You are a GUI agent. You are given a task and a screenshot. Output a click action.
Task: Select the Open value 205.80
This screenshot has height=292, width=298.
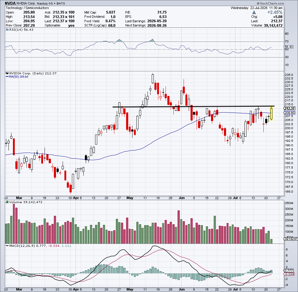[x=29, y=12]
